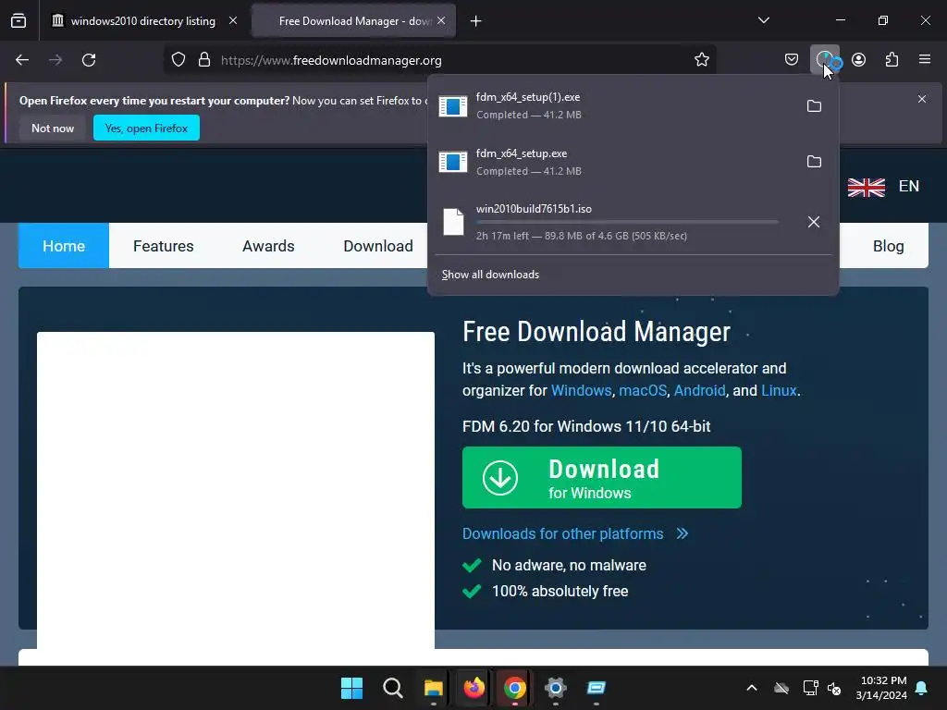
Task: Open File Explorer from the taskbar
Action: click(x=433, y=688)
